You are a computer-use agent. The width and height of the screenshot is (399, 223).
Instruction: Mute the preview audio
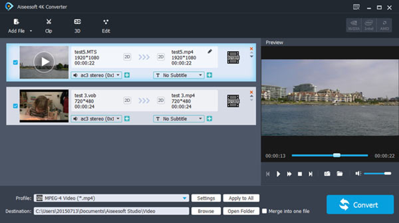pyautogui.click(x=358, y=173)
